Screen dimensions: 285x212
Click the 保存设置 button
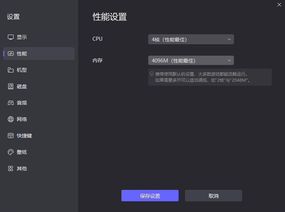[150, 196]
